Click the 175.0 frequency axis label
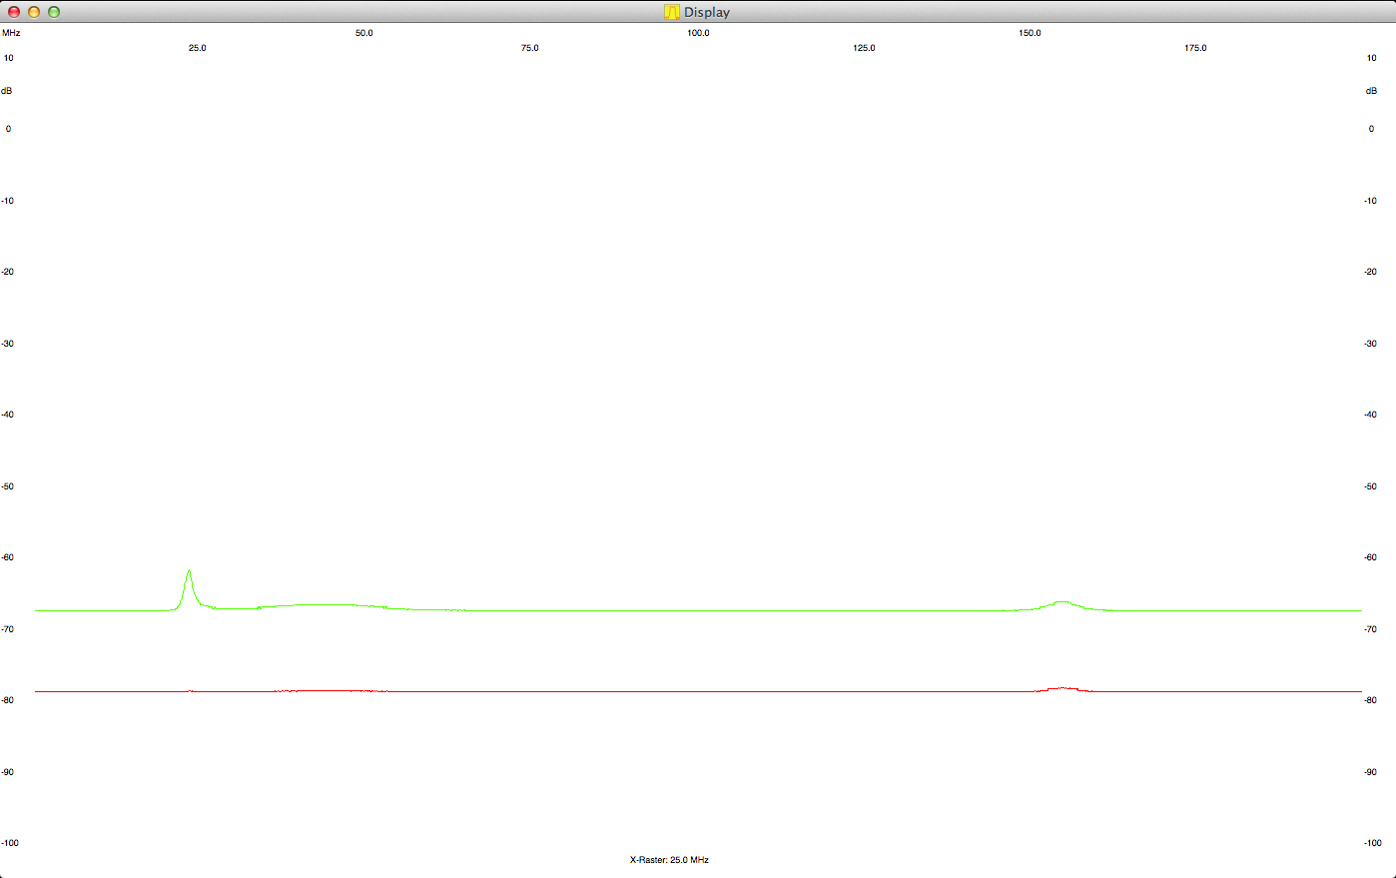This screenshot has height=878, width=1396. pyautogui.click(x=1195, y=48)
